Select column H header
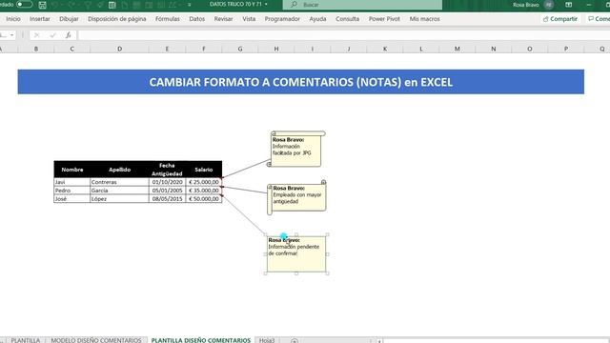 276,49
